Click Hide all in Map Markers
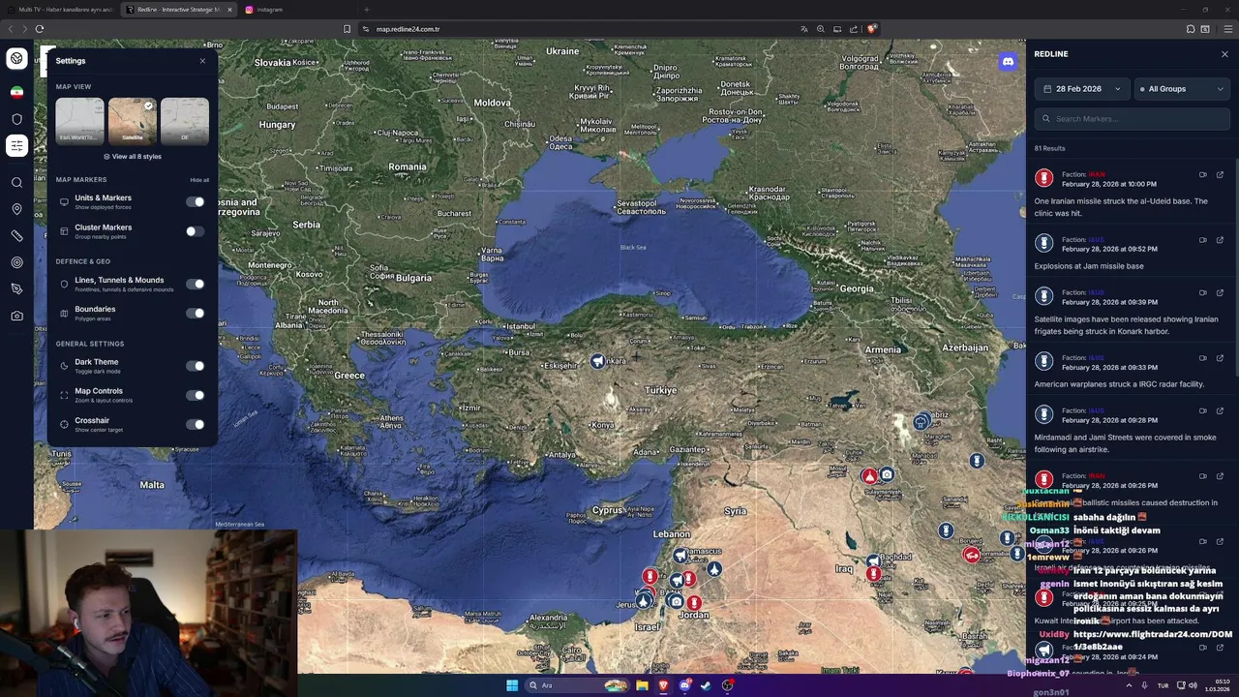Image resolution: width=1239 pixels, height=697 pixels. [x=199, y=180]
